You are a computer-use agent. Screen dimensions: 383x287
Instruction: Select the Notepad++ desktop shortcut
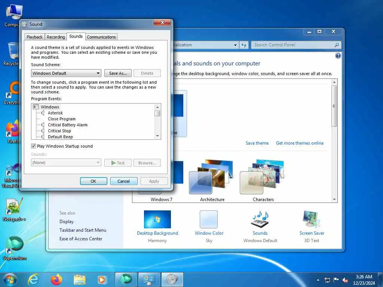[15, 209]
